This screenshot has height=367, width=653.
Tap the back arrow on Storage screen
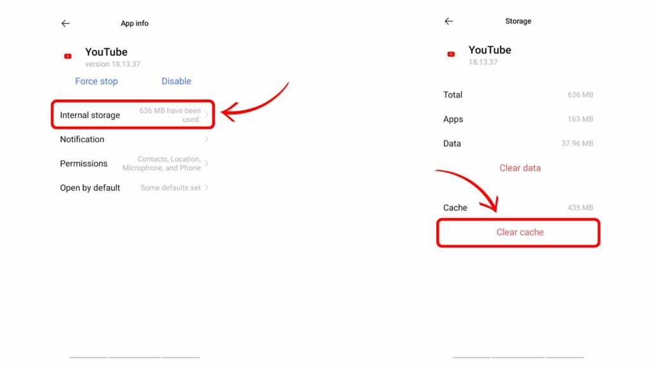click(x=448, y=21)
